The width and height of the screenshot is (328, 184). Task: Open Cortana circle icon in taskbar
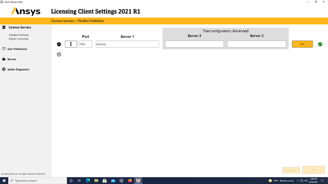pos(71,181)
